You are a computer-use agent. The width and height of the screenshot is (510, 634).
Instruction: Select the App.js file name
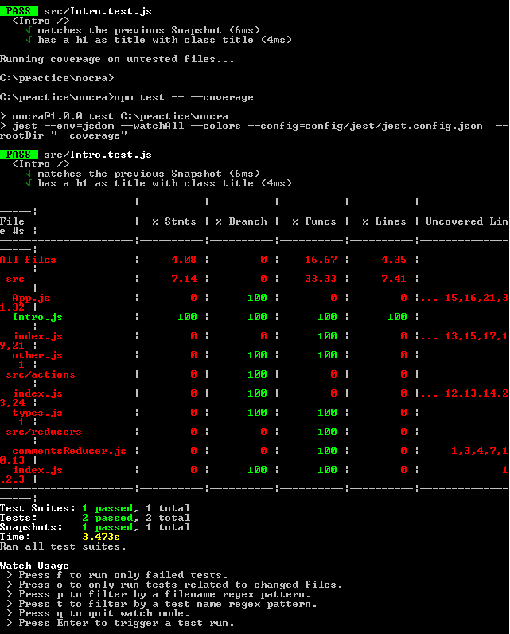click(x=31, y=298)
